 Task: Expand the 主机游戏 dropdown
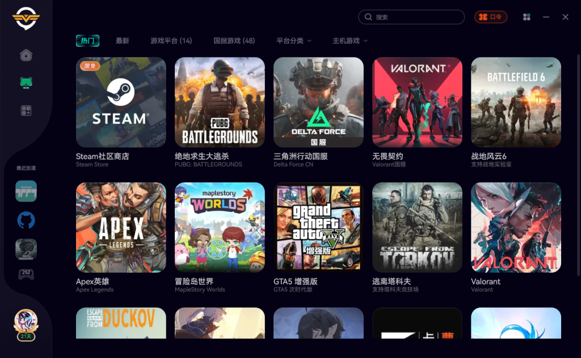pos(350,41)
